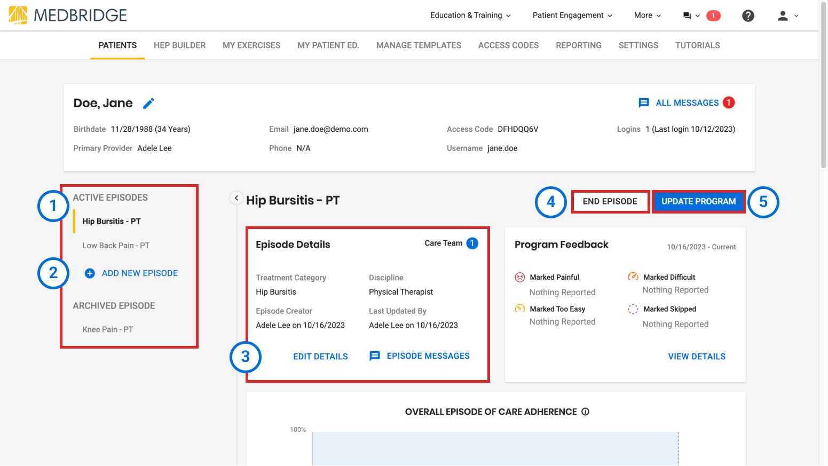This screenshot has width=828, height=466.
Task: Click the Care Team label
Action: click(x=444, y=243)
